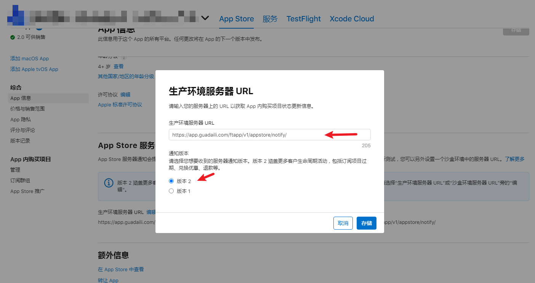Click 存储 to save the server URL

pyautogui.click(x=366, y=223)
